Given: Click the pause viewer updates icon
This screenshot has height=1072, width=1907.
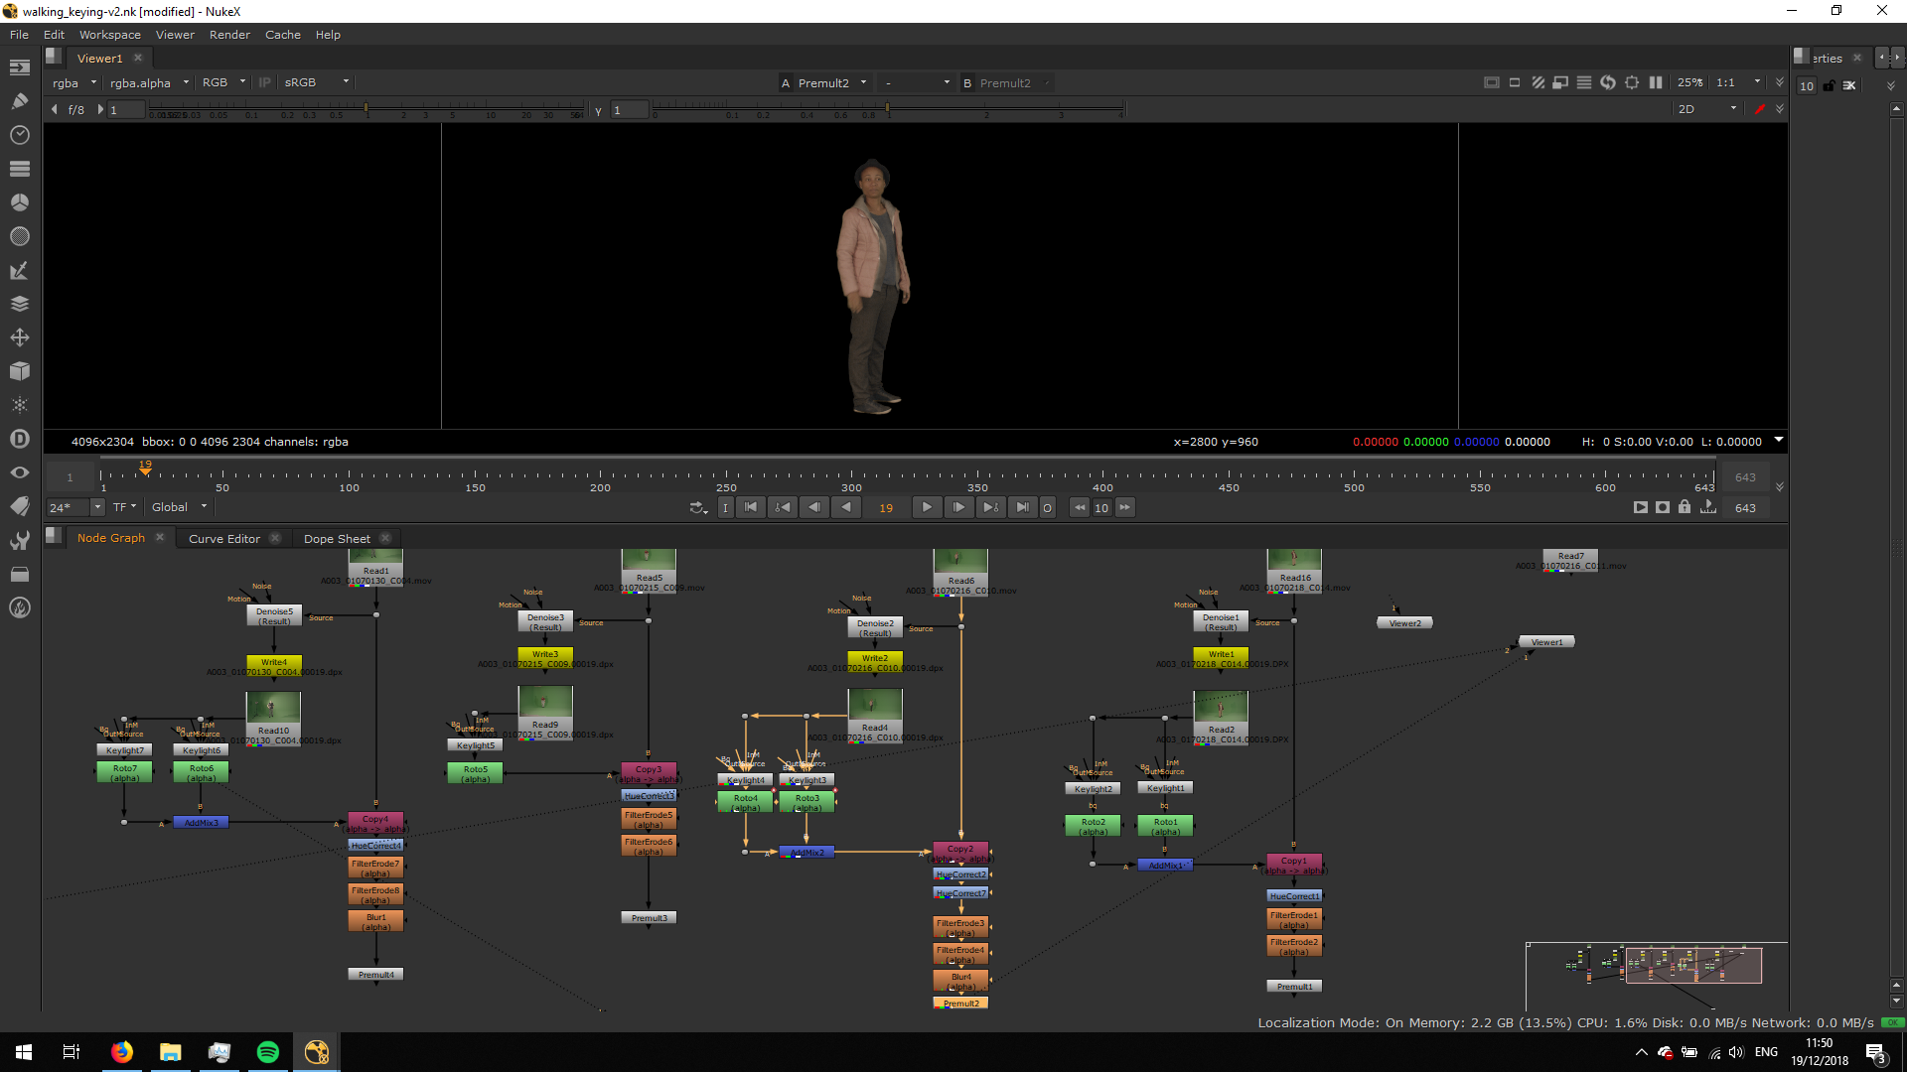Looking at the screenshot, I should coord(1656,82).
